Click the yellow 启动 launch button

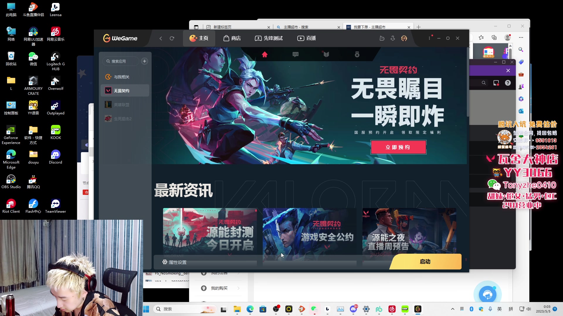pos(425,262)
